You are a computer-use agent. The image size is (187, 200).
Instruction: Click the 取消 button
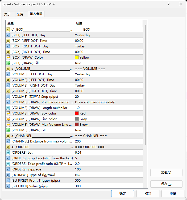[148, 194]
